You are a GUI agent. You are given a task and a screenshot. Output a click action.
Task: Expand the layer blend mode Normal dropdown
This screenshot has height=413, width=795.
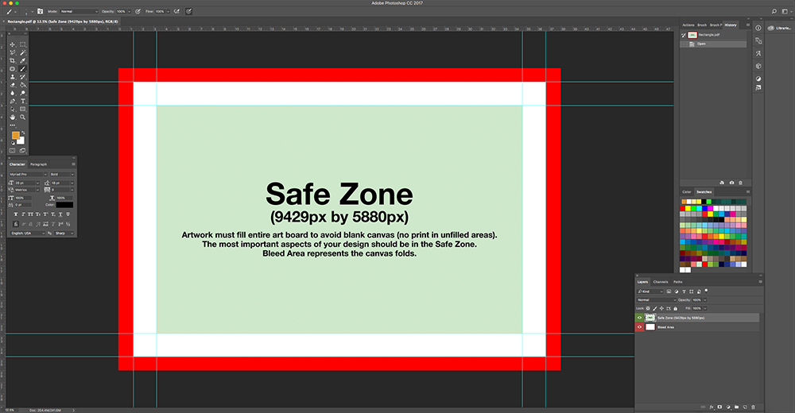coord(658,299)
